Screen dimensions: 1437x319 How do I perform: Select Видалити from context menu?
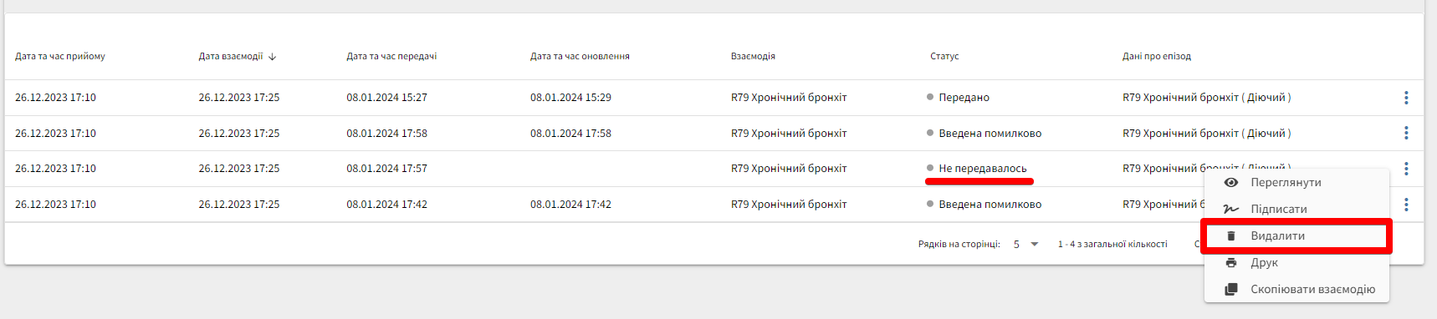pyautogui.click(x=1296, y=235)
